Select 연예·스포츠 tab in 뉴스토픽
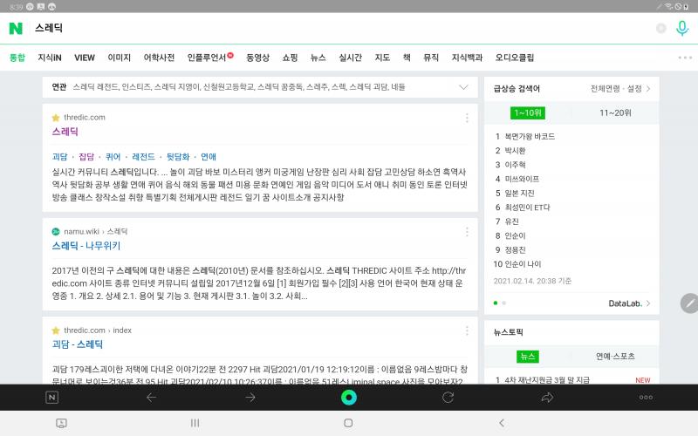Viewport: 698px width, 436px height. point(615,357)
